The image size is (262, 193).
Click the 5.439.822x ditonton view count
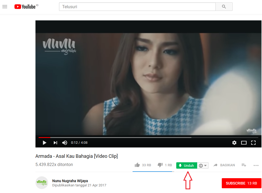pyautogui.click(x=54, y=165)
